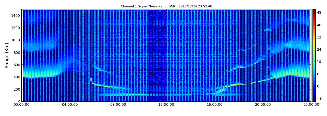This screenshot has height=116, width=327.
Task: Click the SNR colorbar scale
Action: [314, 55]
